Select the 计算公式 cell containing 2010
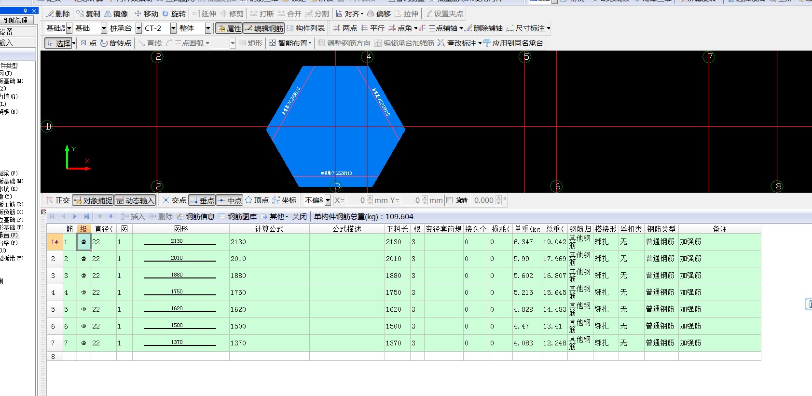This screenshot has width=812, height=396. pyautogui.click(x=269, y=259)
